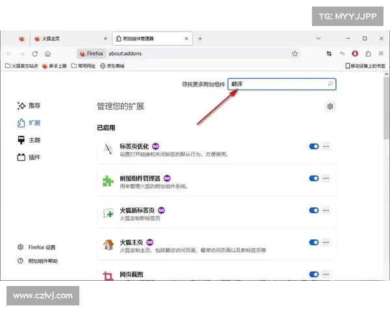Image resolution: width=390 pixels, height=312 pixels.
Task: Open the 推荐 sidebar category
Action: coord(29,106)
